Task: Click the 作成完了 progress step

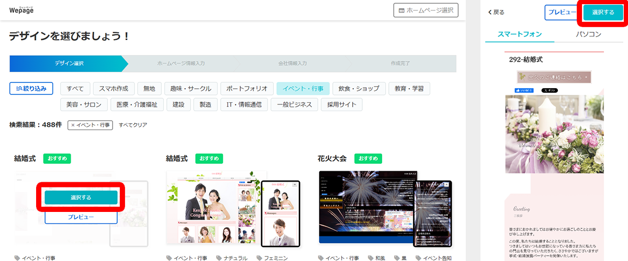Action: pyautogui.click(x=400, y=63)
